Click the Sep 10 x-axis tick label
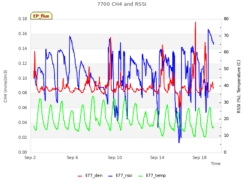The height and width of the screenshot is (183, 244). pos(115,157)
